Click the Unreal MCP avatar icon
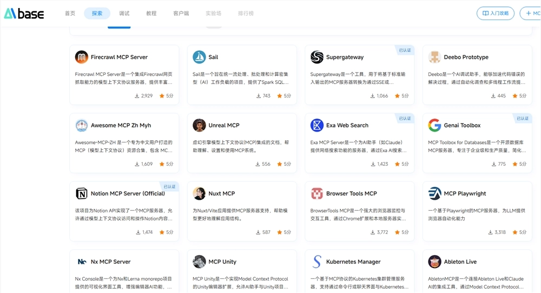 click(x=199, y=125)
